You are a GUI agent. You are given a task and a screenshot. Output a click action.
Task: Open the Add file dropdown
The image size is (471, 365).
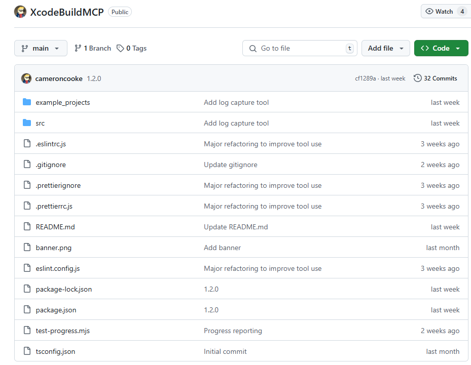click(x=386, y=48)
